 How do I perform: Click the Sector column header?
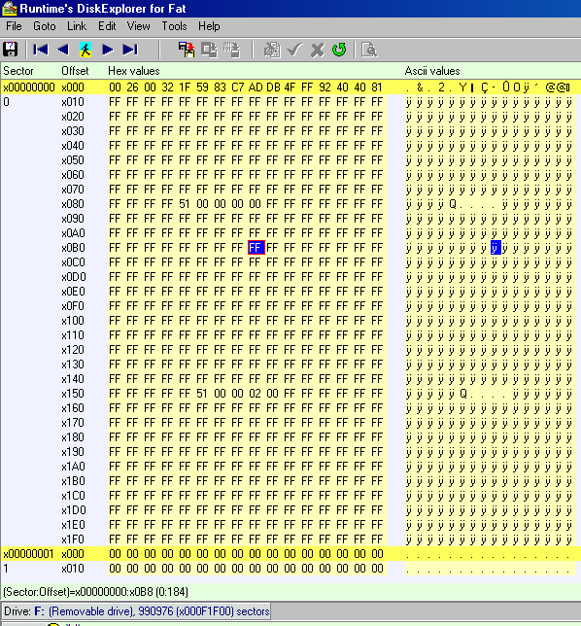click(18, 71)
